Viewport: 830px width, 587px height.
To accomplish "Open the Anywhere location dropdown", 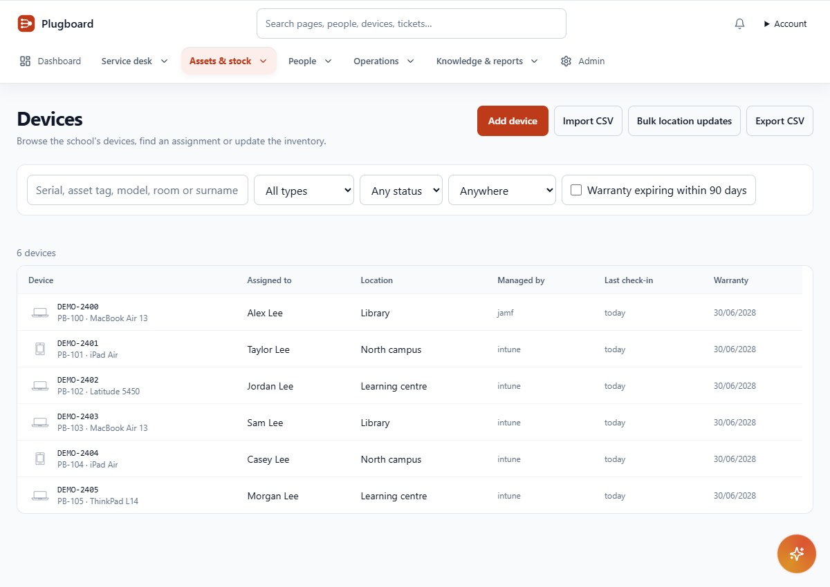I will coord(502,190).
